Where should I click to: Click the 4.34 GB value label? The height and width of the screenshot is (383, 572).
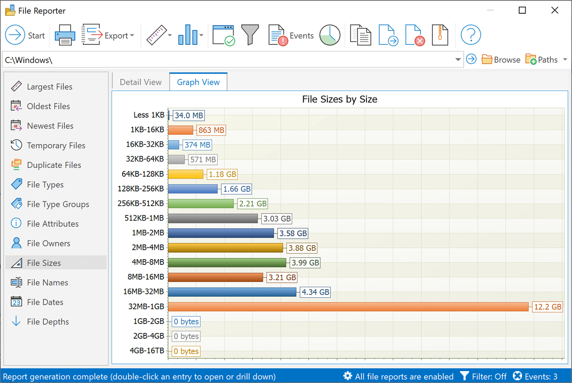click(x=315, y=292)
